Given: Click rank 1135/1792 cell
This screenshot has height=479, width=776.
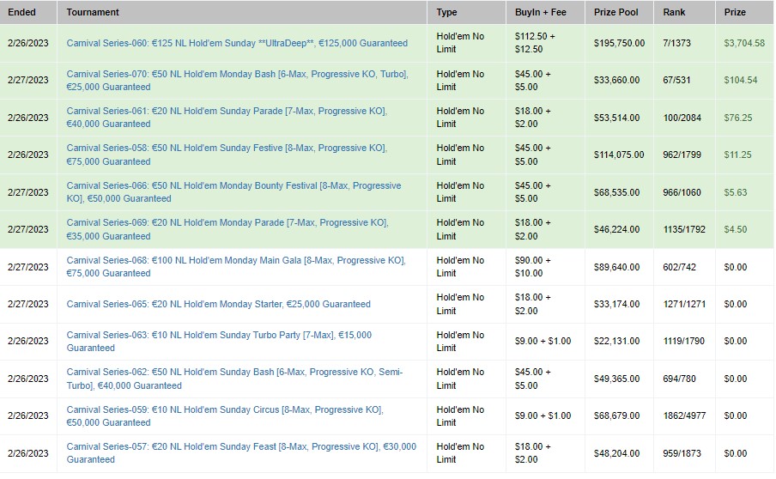Looking at the screenshot, I should tap(684, 229).
